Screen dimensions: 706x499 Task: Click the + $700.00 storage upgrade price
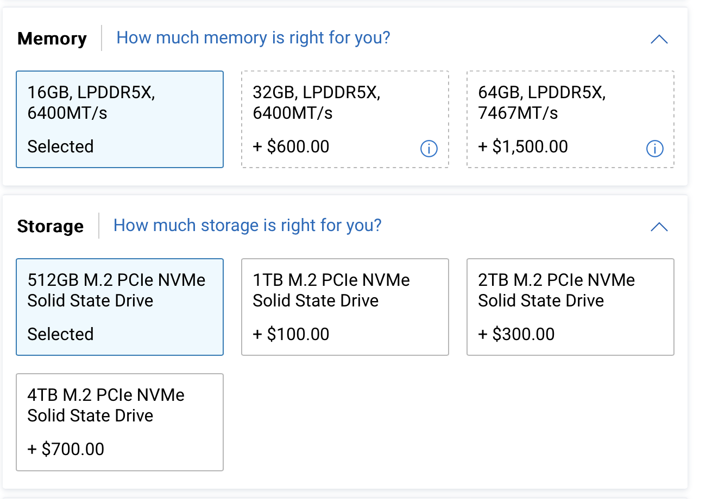(x=66, y=449)
